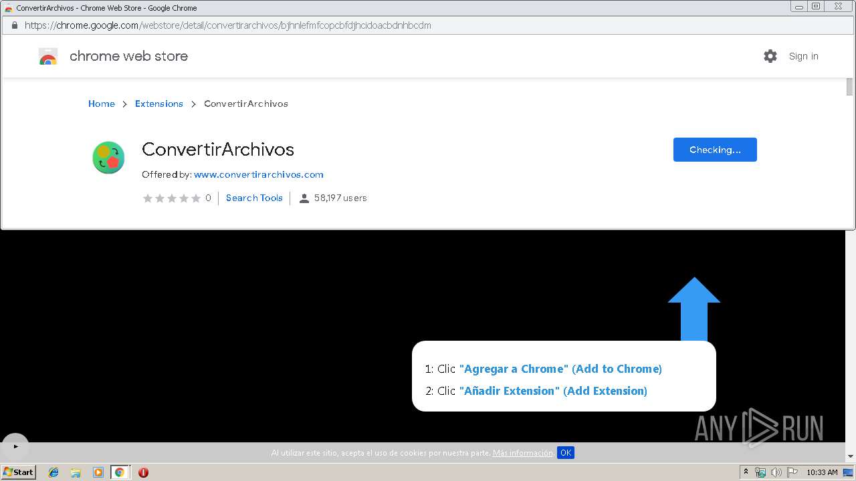This screenshot has height=481, width=856.
Task: Open Más información cookie link
Action: 523,453
